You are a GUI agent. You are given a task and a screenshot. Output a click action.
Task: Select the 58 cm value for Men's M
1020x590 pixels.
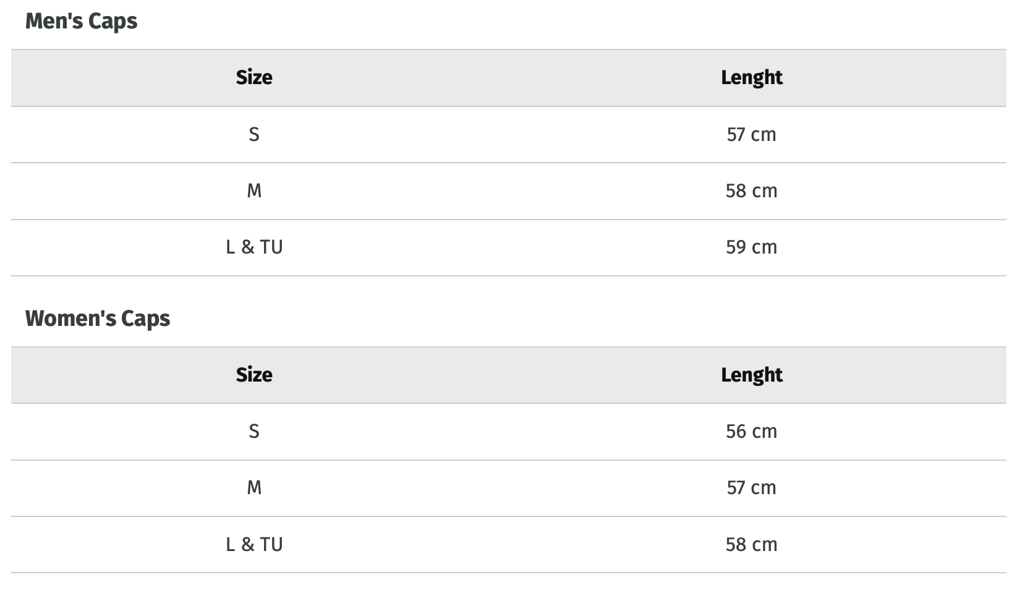(x=751, y=191)
